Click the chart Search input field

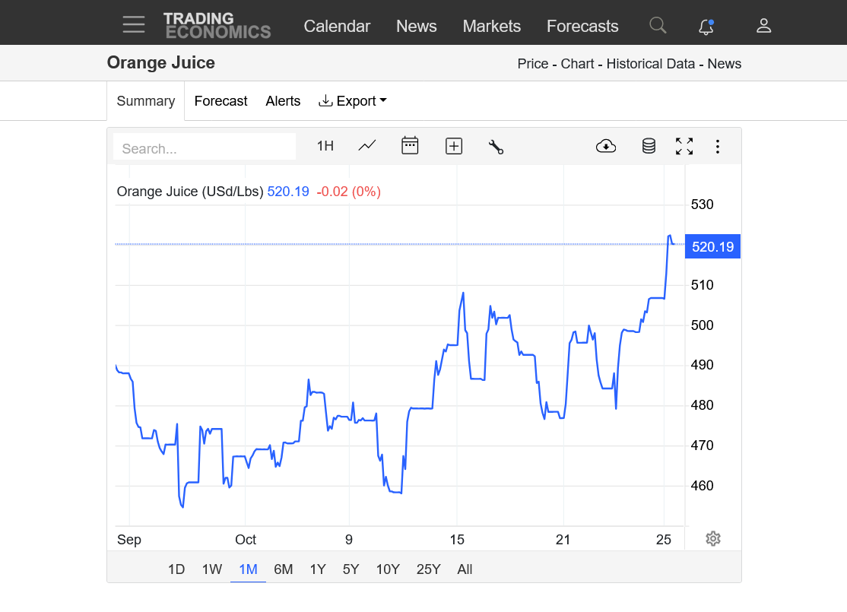pos(205,147)
